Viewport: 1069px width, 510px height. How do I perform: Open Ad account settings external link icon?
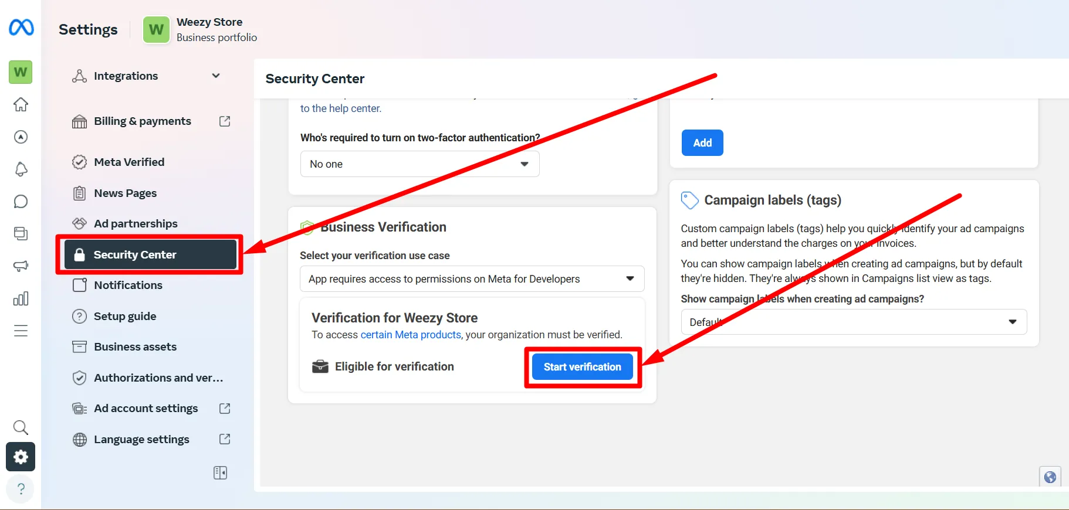(225, 409)
